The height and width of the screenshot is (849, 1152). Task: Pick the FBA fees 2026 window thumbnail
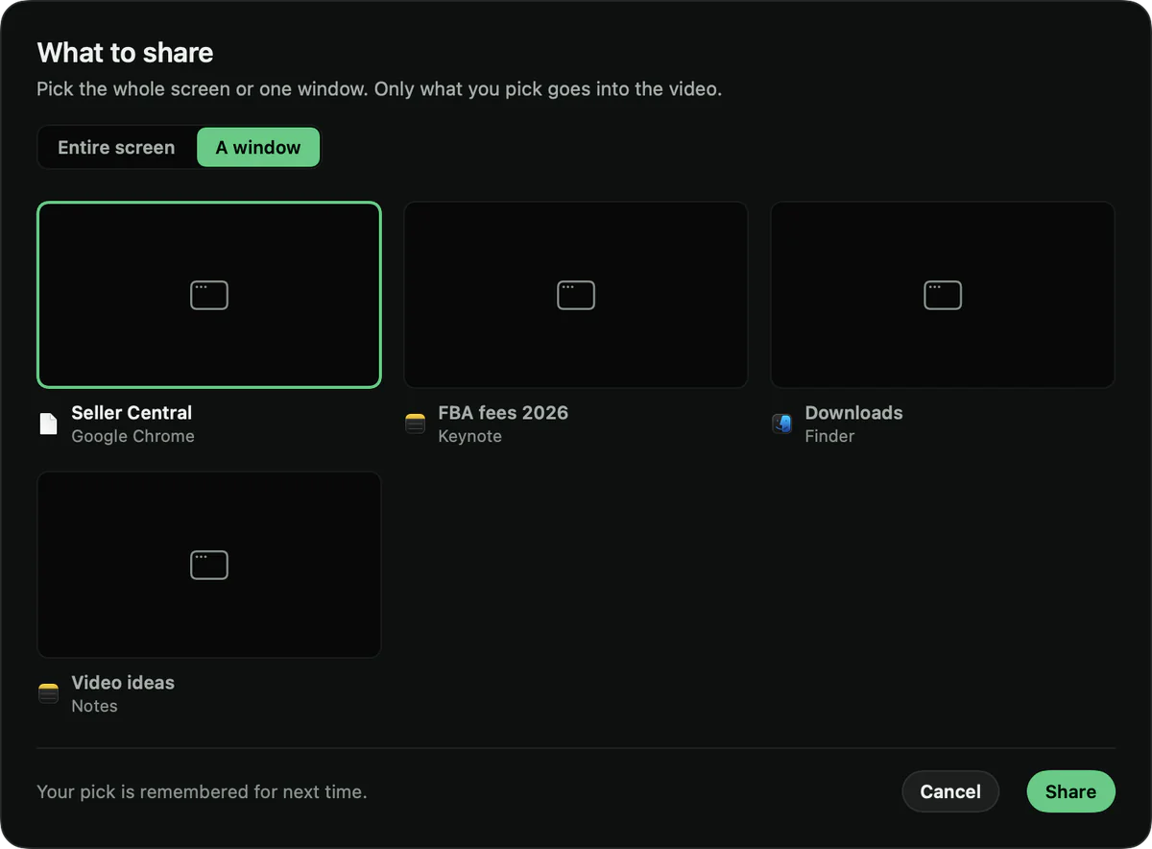pyautogui.click(x=576, y=295)
